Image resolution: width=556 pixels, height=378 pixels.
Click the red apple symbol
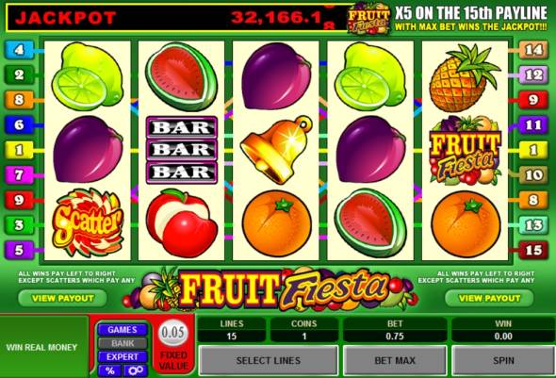pos(182,222)
